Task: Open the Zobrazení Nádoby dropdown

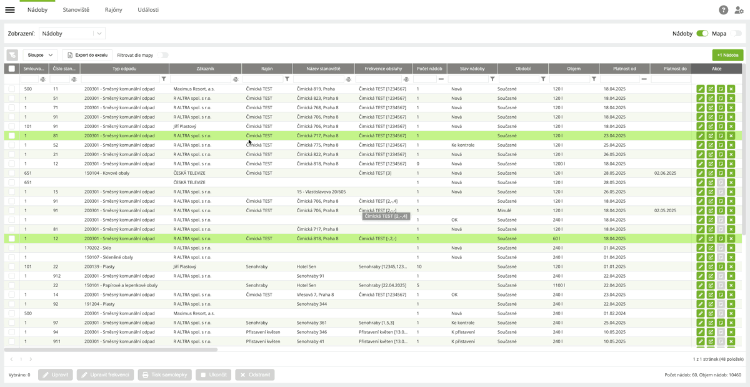Action: click(72, 34)
